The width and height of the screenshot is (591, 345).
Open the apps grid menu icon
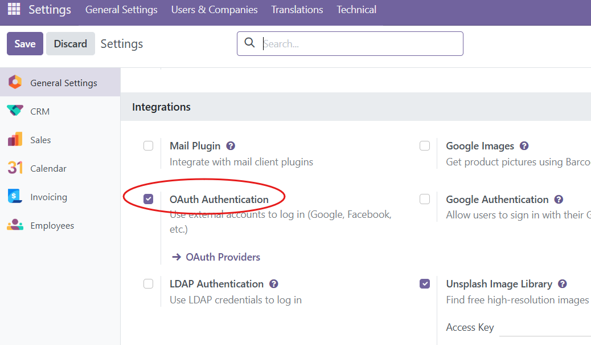(14, 10)
